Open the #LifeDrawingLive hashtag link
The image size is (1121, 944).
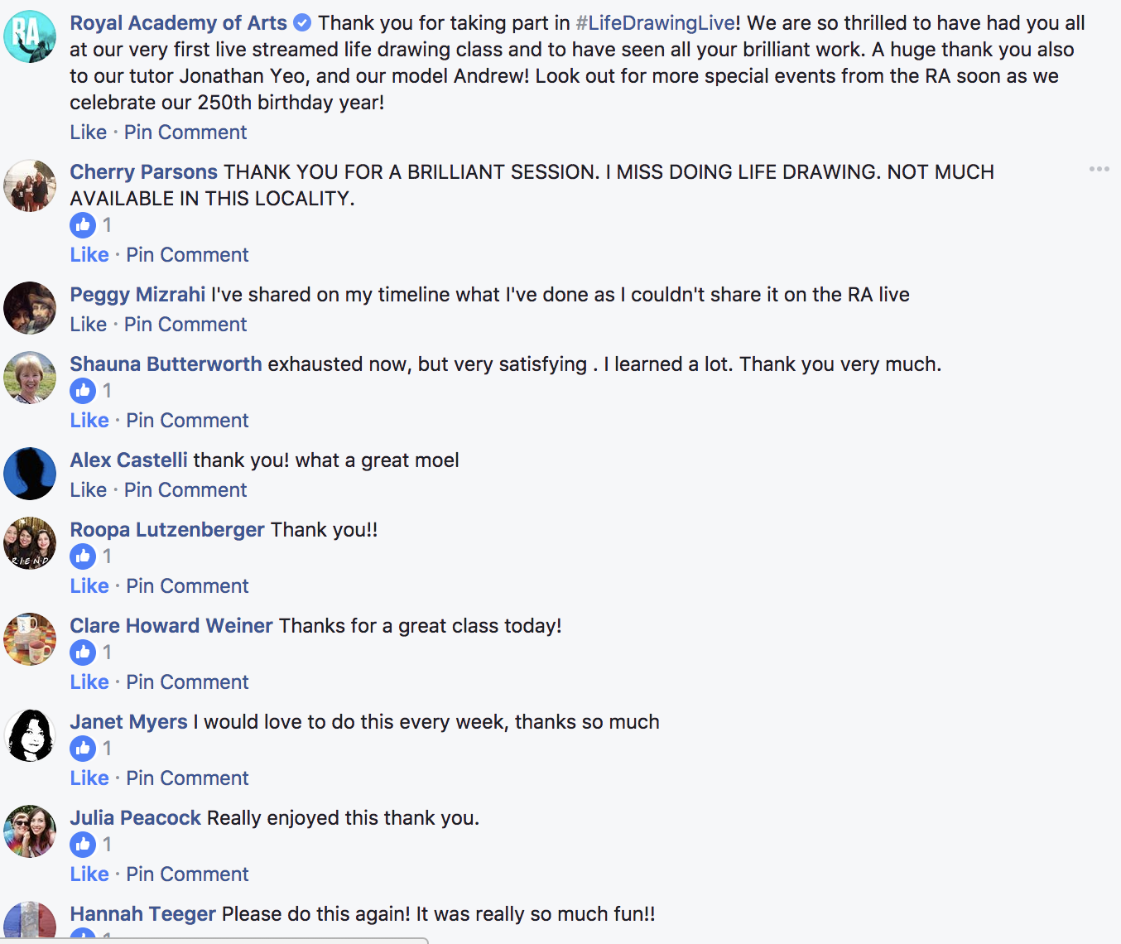coord(655,23)
